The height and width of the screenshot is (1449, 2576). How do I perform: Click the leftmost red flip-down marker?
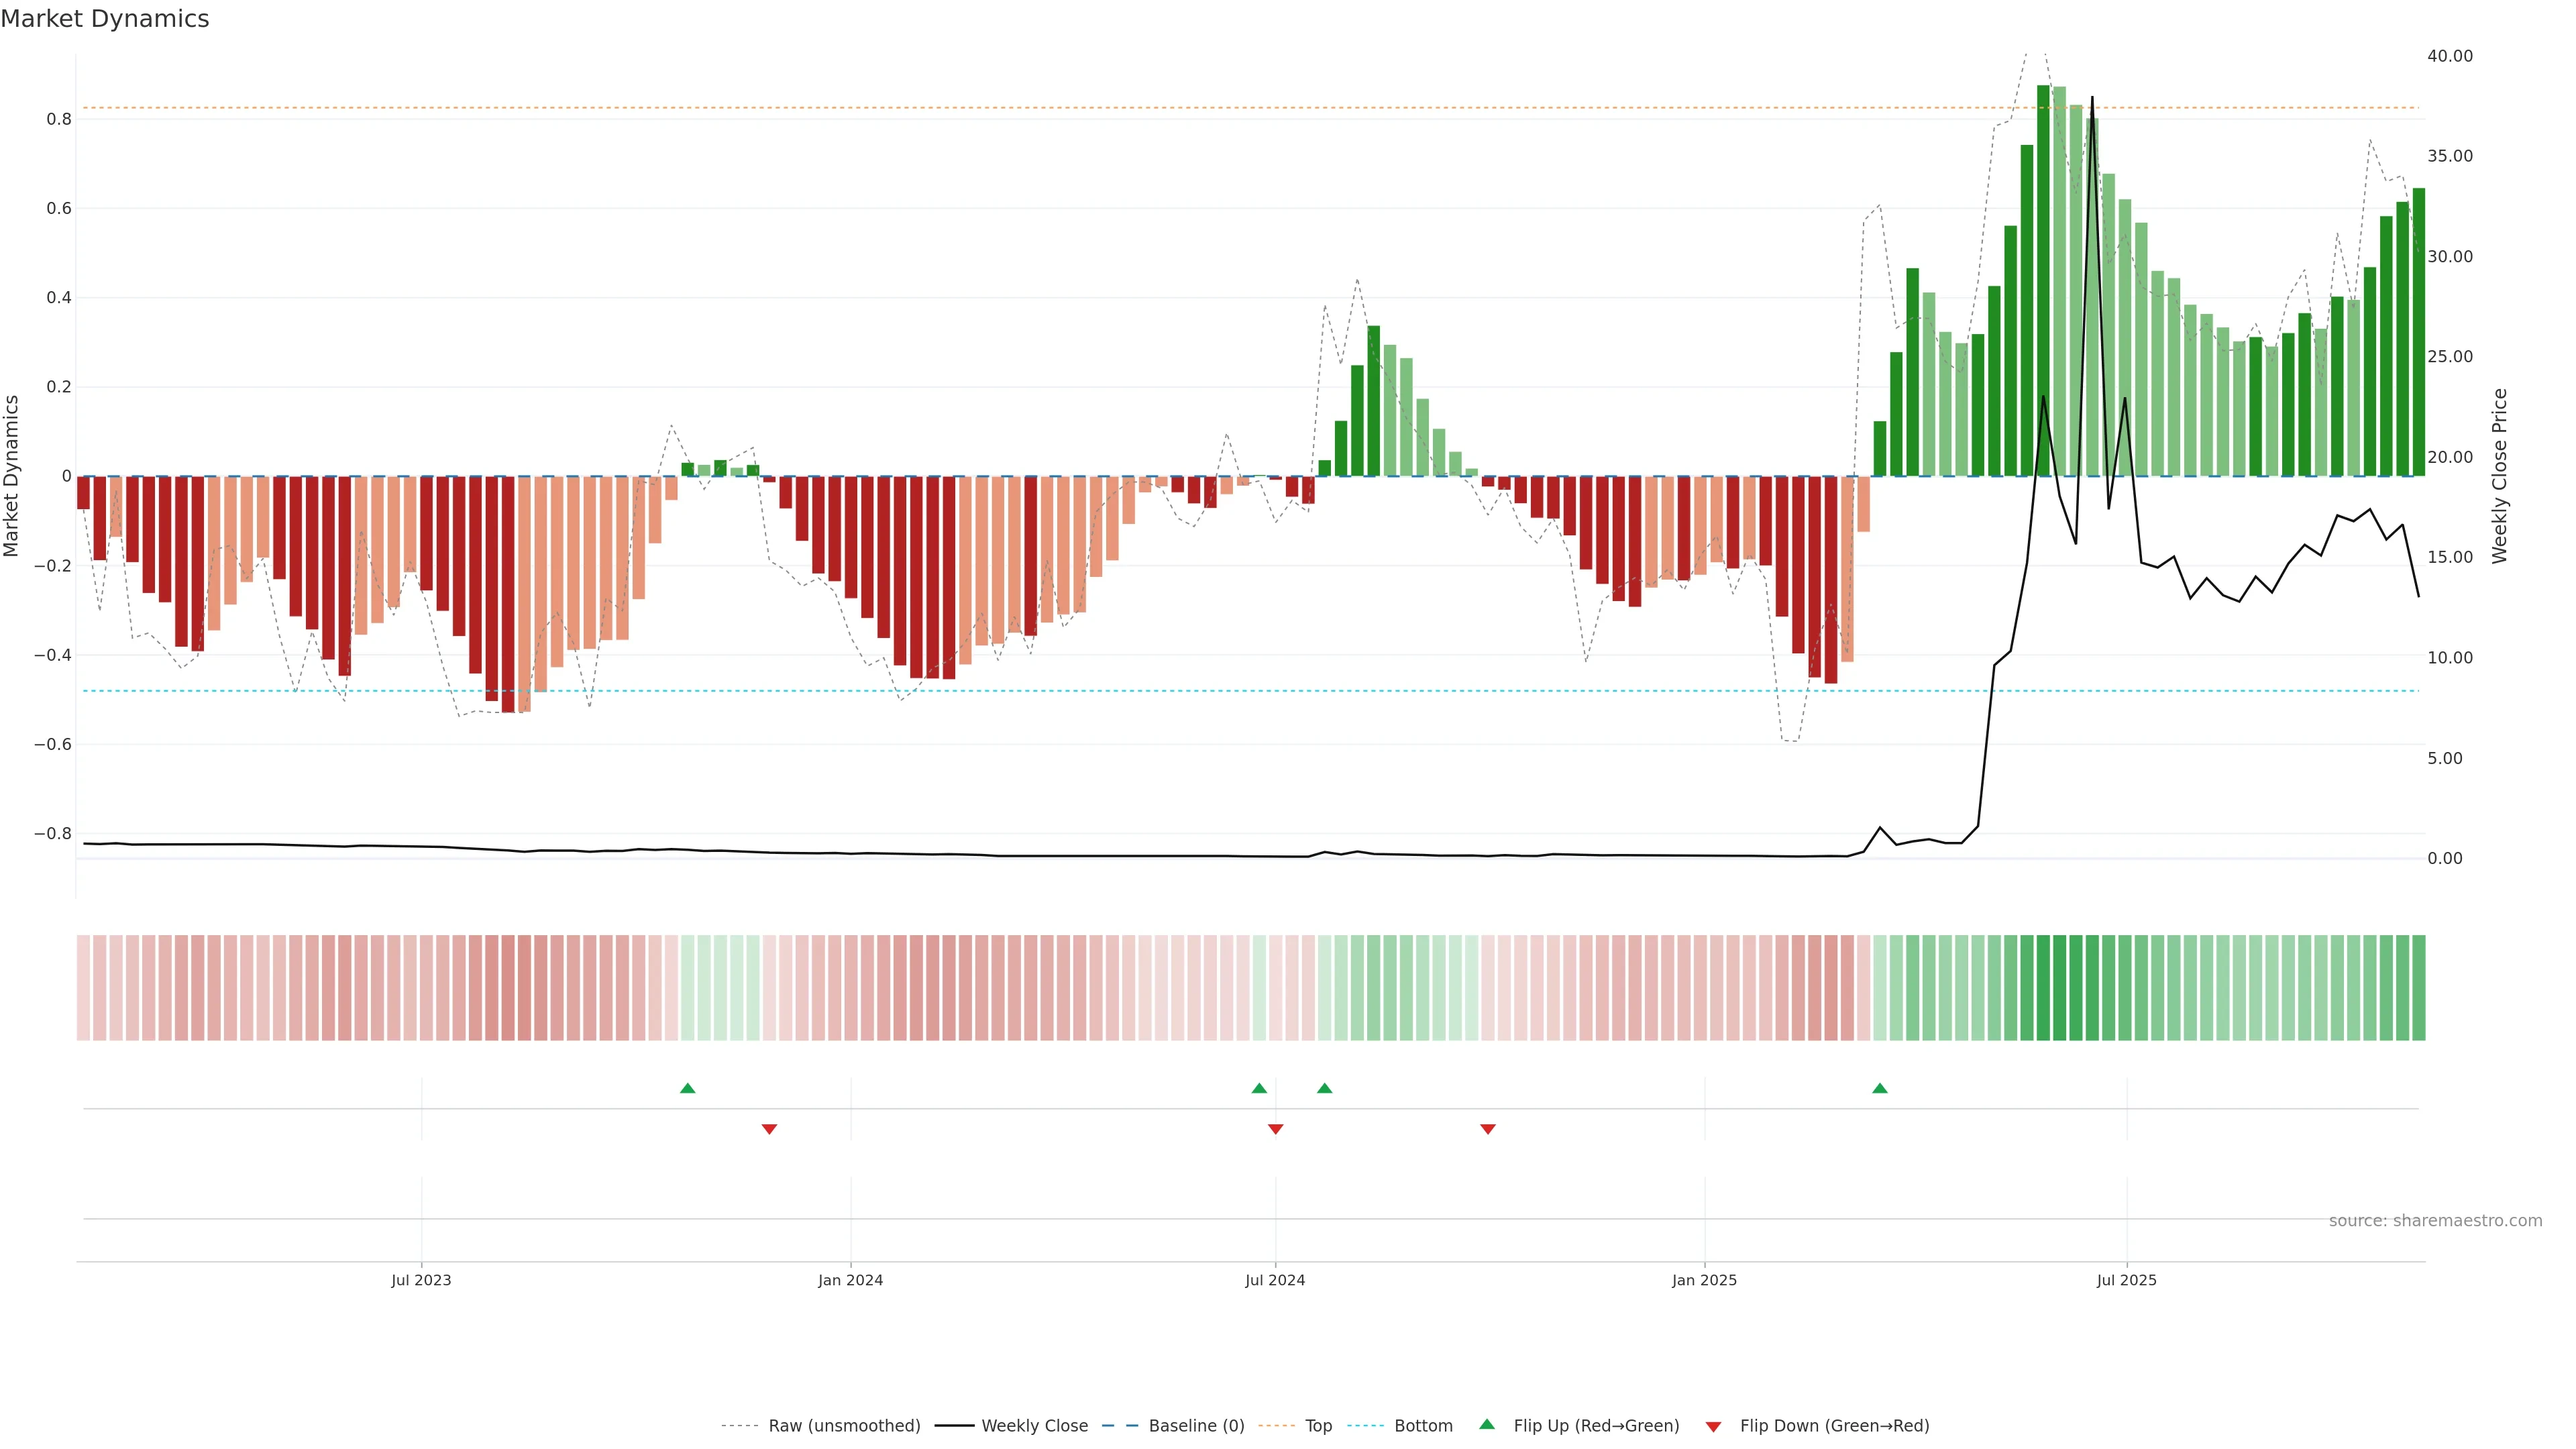[x=769, y=1129]
